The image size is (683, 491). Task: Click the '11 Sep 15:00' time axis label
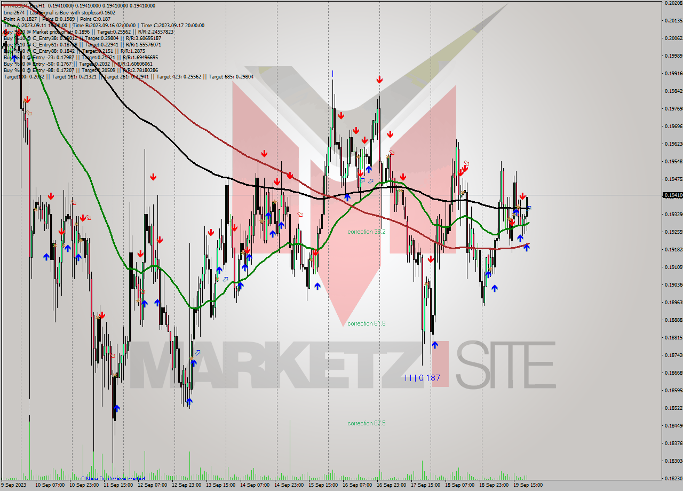[118, 485]
